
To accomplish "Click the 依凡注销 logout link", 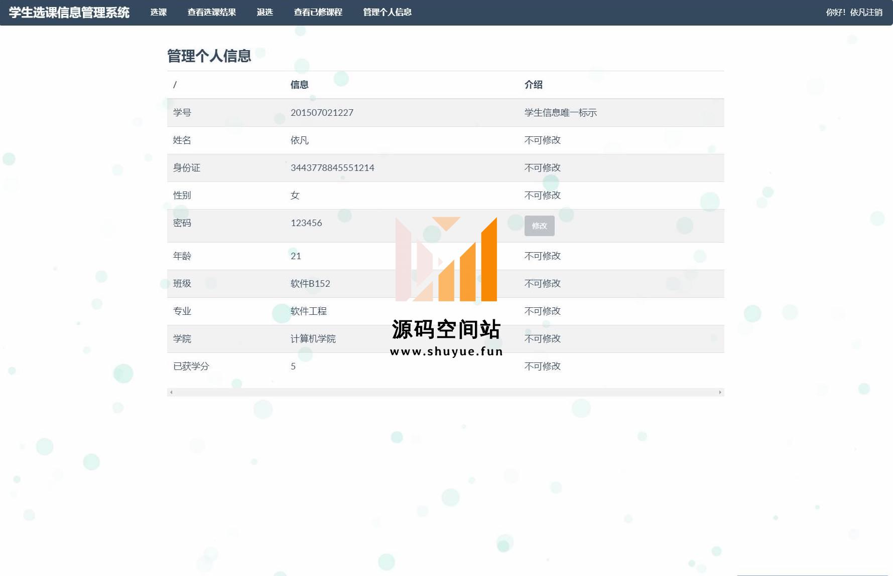I will pyautogui.click(x=866, y=12).
